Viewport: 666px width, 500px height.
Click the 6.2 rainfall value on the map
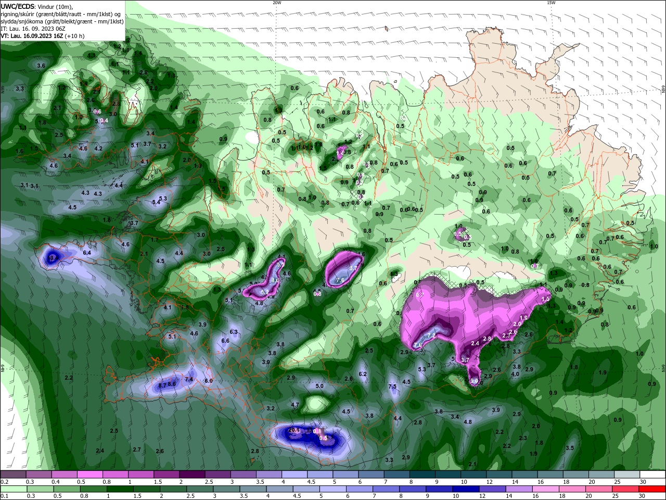point(363,374)
